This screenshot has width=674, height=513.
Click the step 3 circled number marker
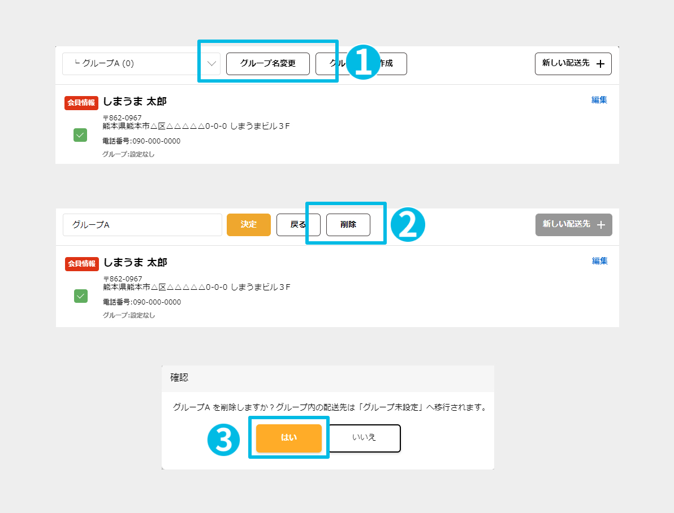click(x=223, y=440)
